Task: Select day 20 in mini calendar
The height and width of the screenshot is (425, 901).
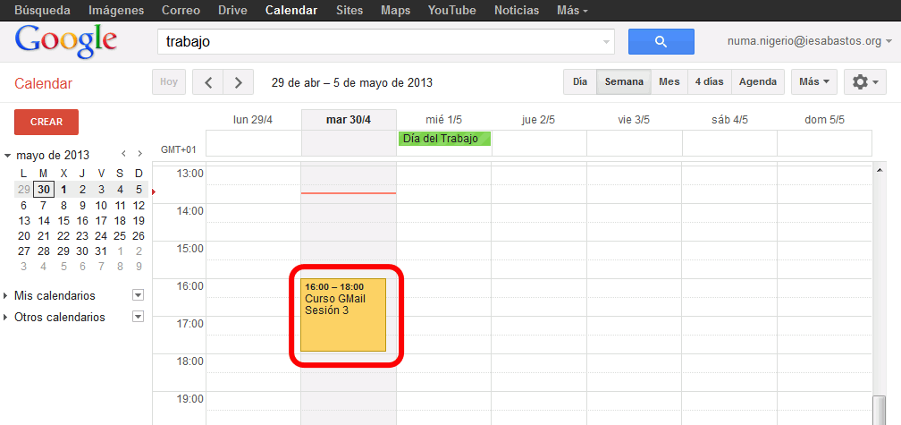Action: point(23,236)
